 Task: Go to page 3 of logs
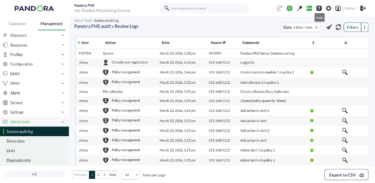[104, 175]
